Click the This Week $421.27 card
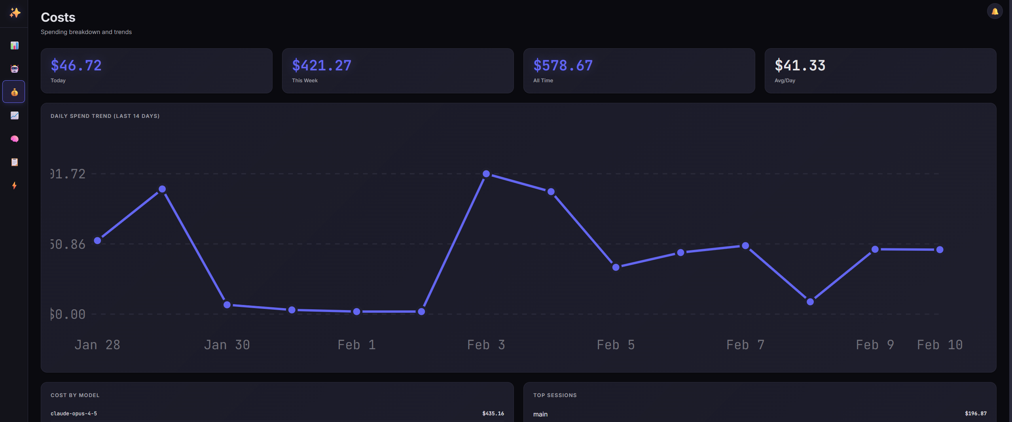The height and width of the screenshot is (422, 1012). [398, 71]
